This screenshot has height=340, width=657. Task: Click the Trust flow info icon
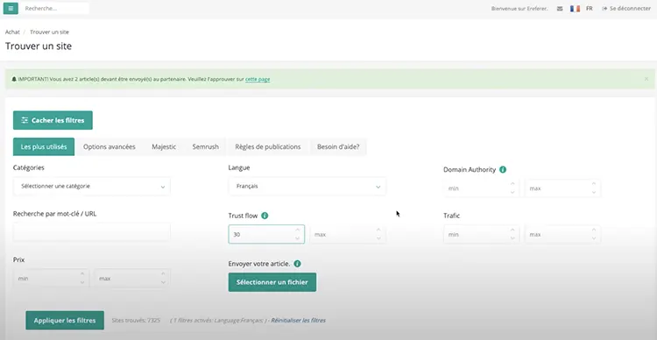coord(265,216)
